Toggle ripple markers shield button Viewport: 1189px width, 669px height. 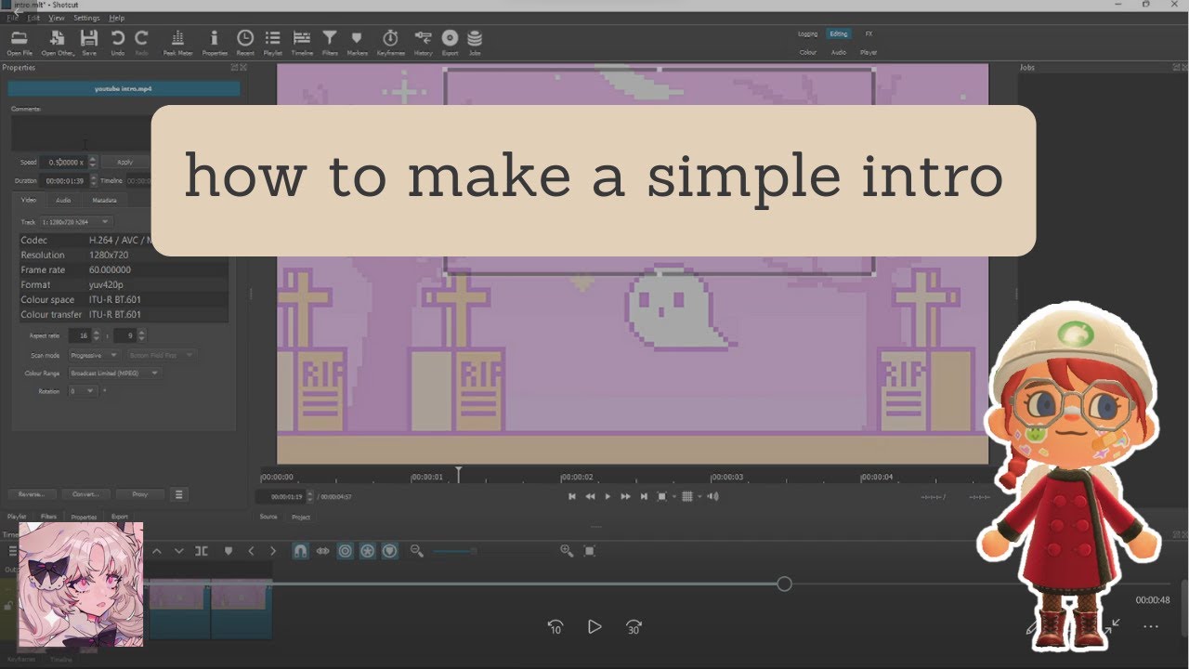(390, 551)
